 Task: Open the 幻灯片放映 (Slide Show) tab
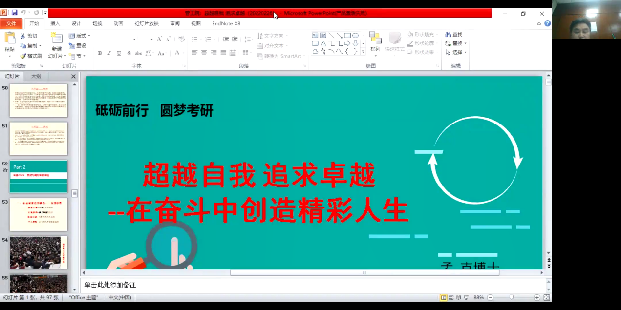coord(147,23)
